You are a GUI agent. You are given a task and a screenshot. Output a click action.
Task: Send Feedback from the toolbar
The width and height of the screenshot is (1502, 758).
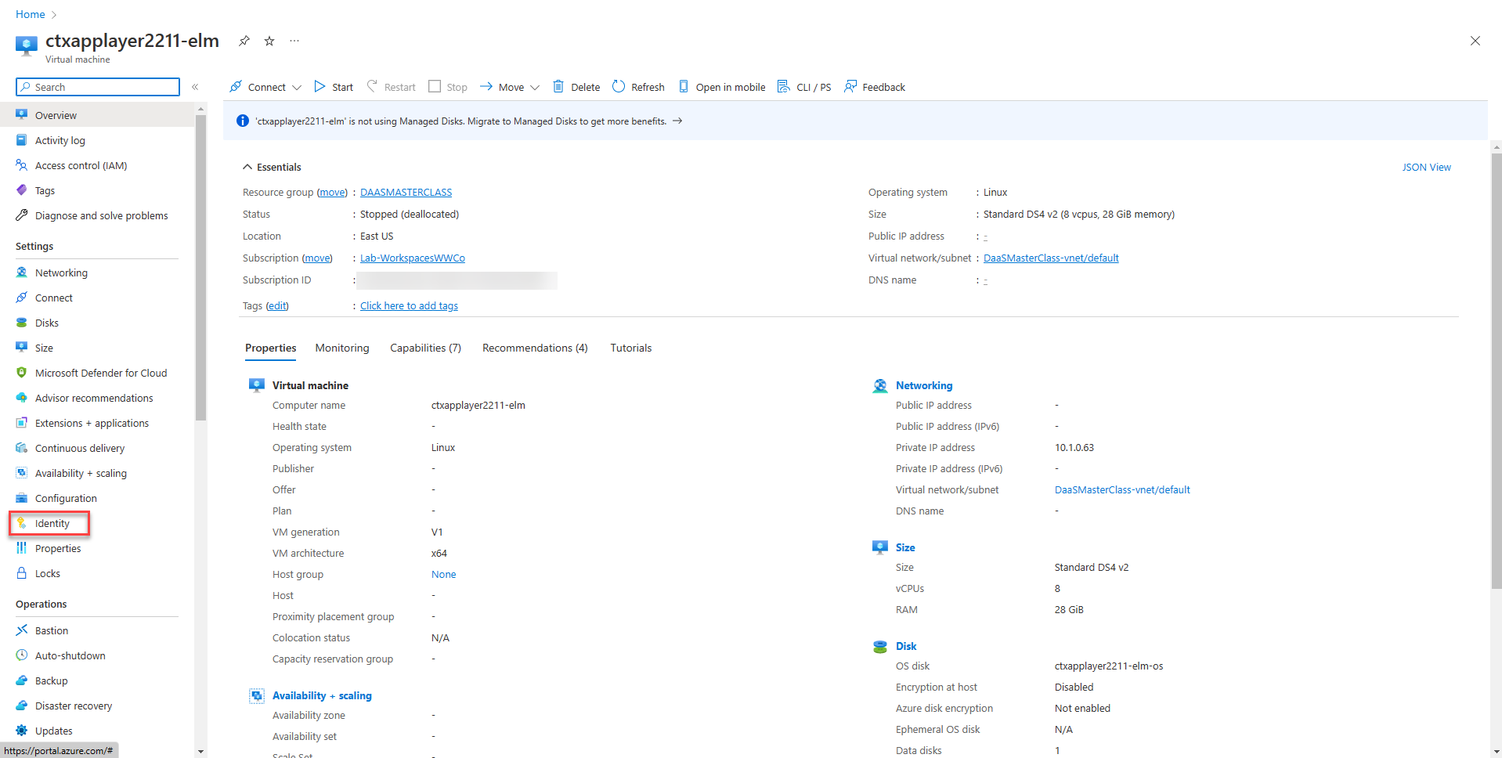pyautogui.click(x=875, y=87)
